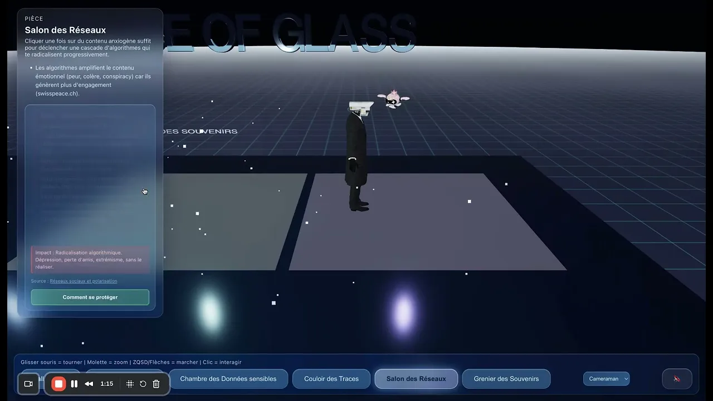Click the Impact: Radicalisation algorithmique box
713x401 pixels.
click(x=90, y=260)
